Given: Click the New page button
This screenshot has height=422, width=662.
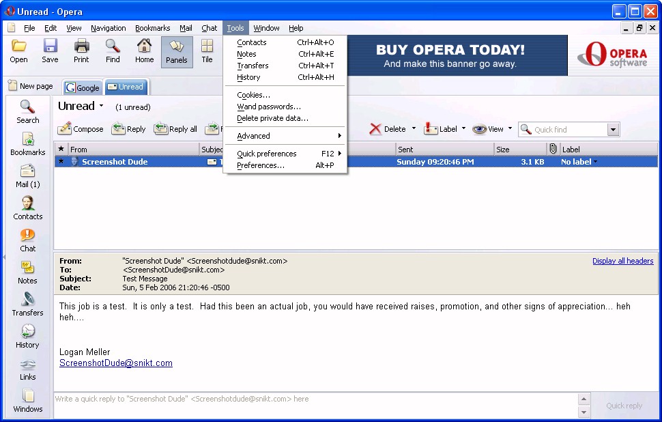Looking at the screenshot, I should (x=31, y=86).
